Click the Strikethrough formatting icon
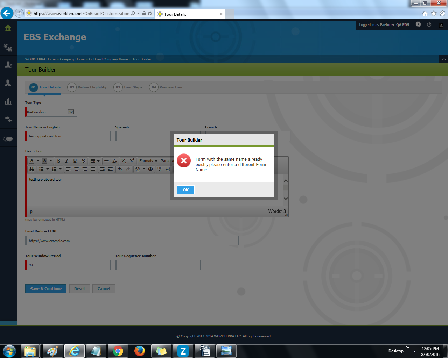The width and height of the screenshot is (448, 358). (x=83, y=161)
